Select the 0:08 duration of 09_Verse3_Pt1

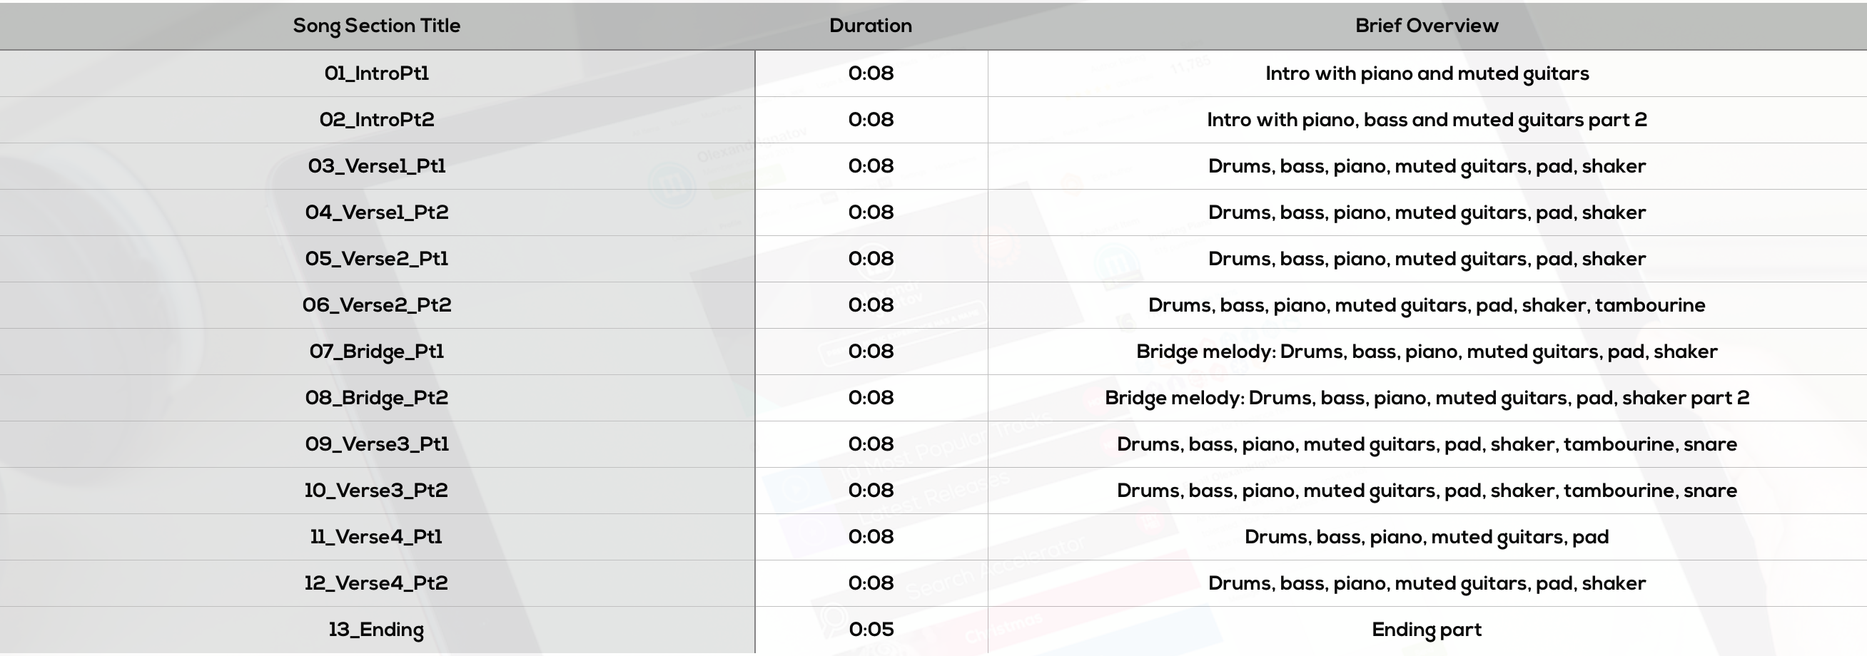click(871, 444)
